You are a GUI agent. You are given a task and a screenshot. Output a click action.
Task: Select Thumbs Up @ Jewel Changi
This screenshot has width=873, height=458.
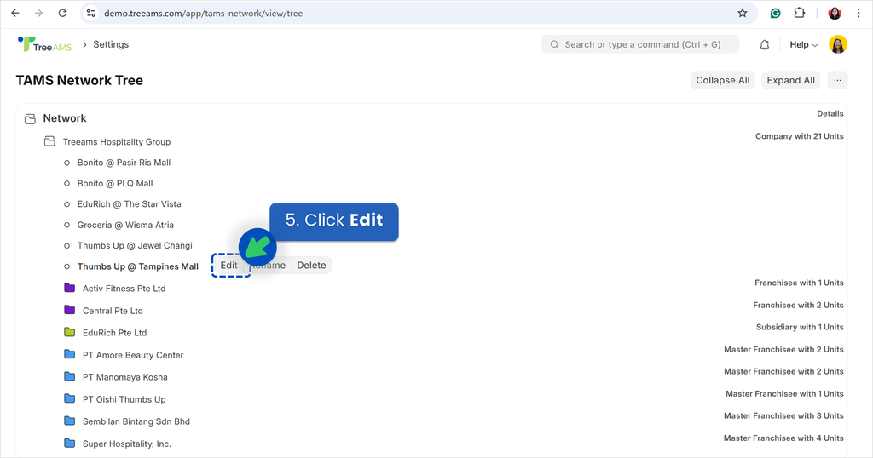[x=135, y=246]
